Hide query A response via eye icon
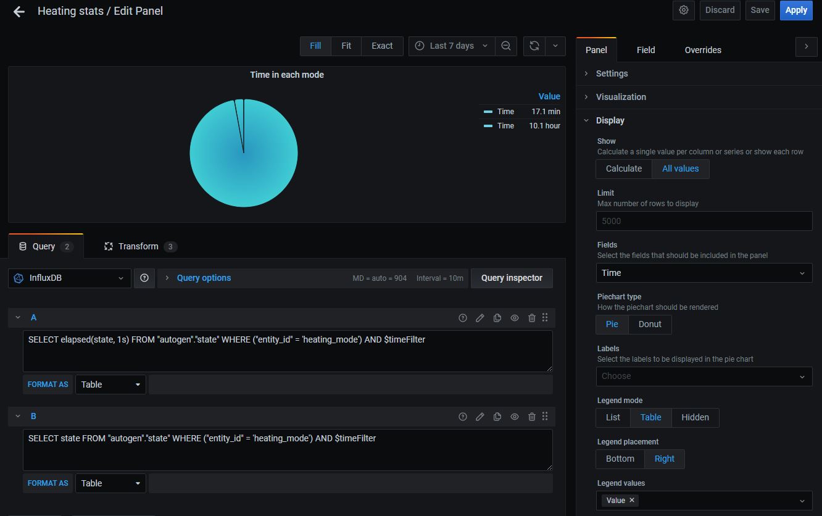The width and height of the screenshot is (822, 516). [x=514, y=317]
